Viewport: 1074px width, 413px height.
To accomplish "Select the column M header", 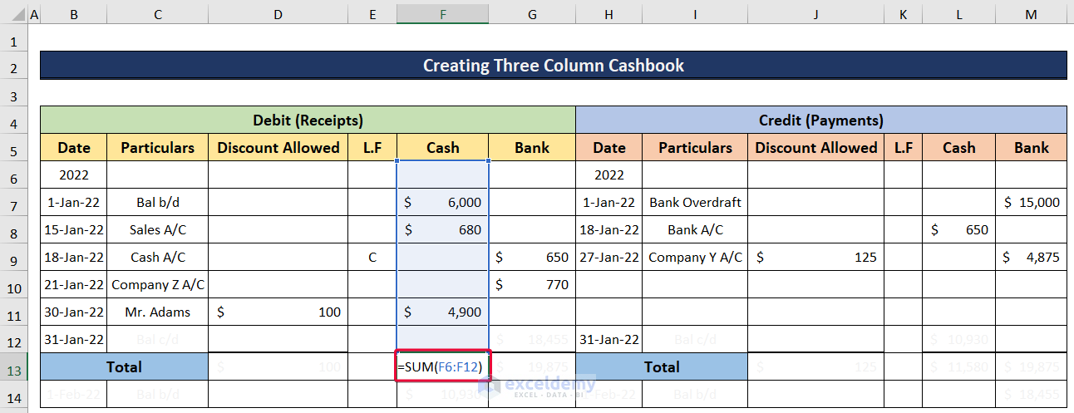I will (x=1031, y=14).
